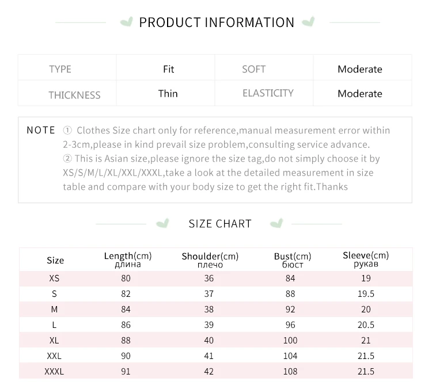Select the XS size row label
The width and height of the screenshot is (432, 382).
pos(54,278)
